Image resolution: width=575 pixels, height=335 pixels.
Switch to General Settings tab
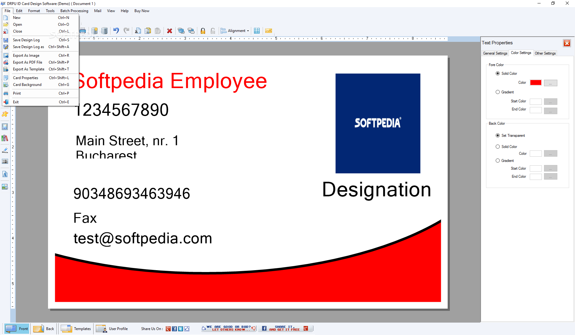tap(495, 53)
